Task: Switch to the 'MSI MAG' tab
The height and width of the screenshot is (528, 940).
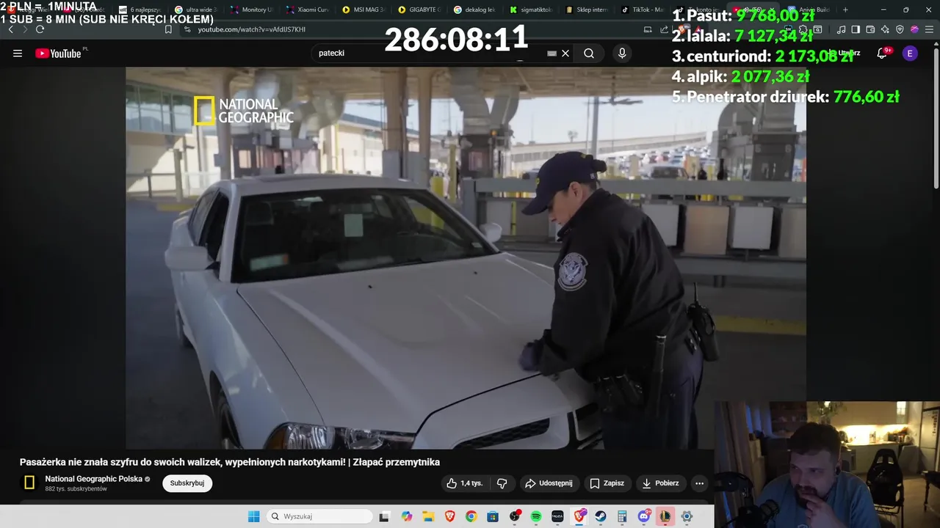Action: [x=363, y=10]
